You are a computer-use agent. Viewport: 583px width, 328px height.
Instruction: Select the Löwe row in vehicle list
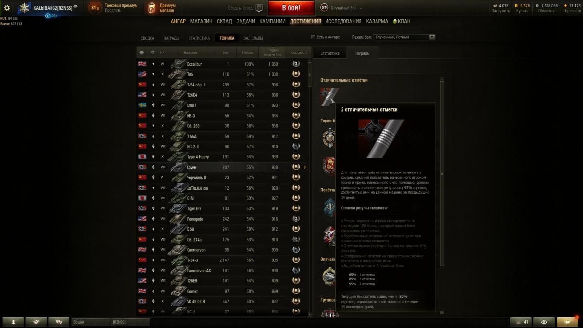[223, 167]
